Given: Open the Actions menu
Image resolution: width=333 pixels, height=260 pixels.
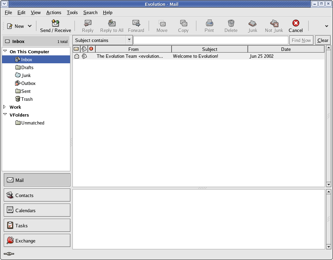Looking at the screenshot, I should coord(54,13).
